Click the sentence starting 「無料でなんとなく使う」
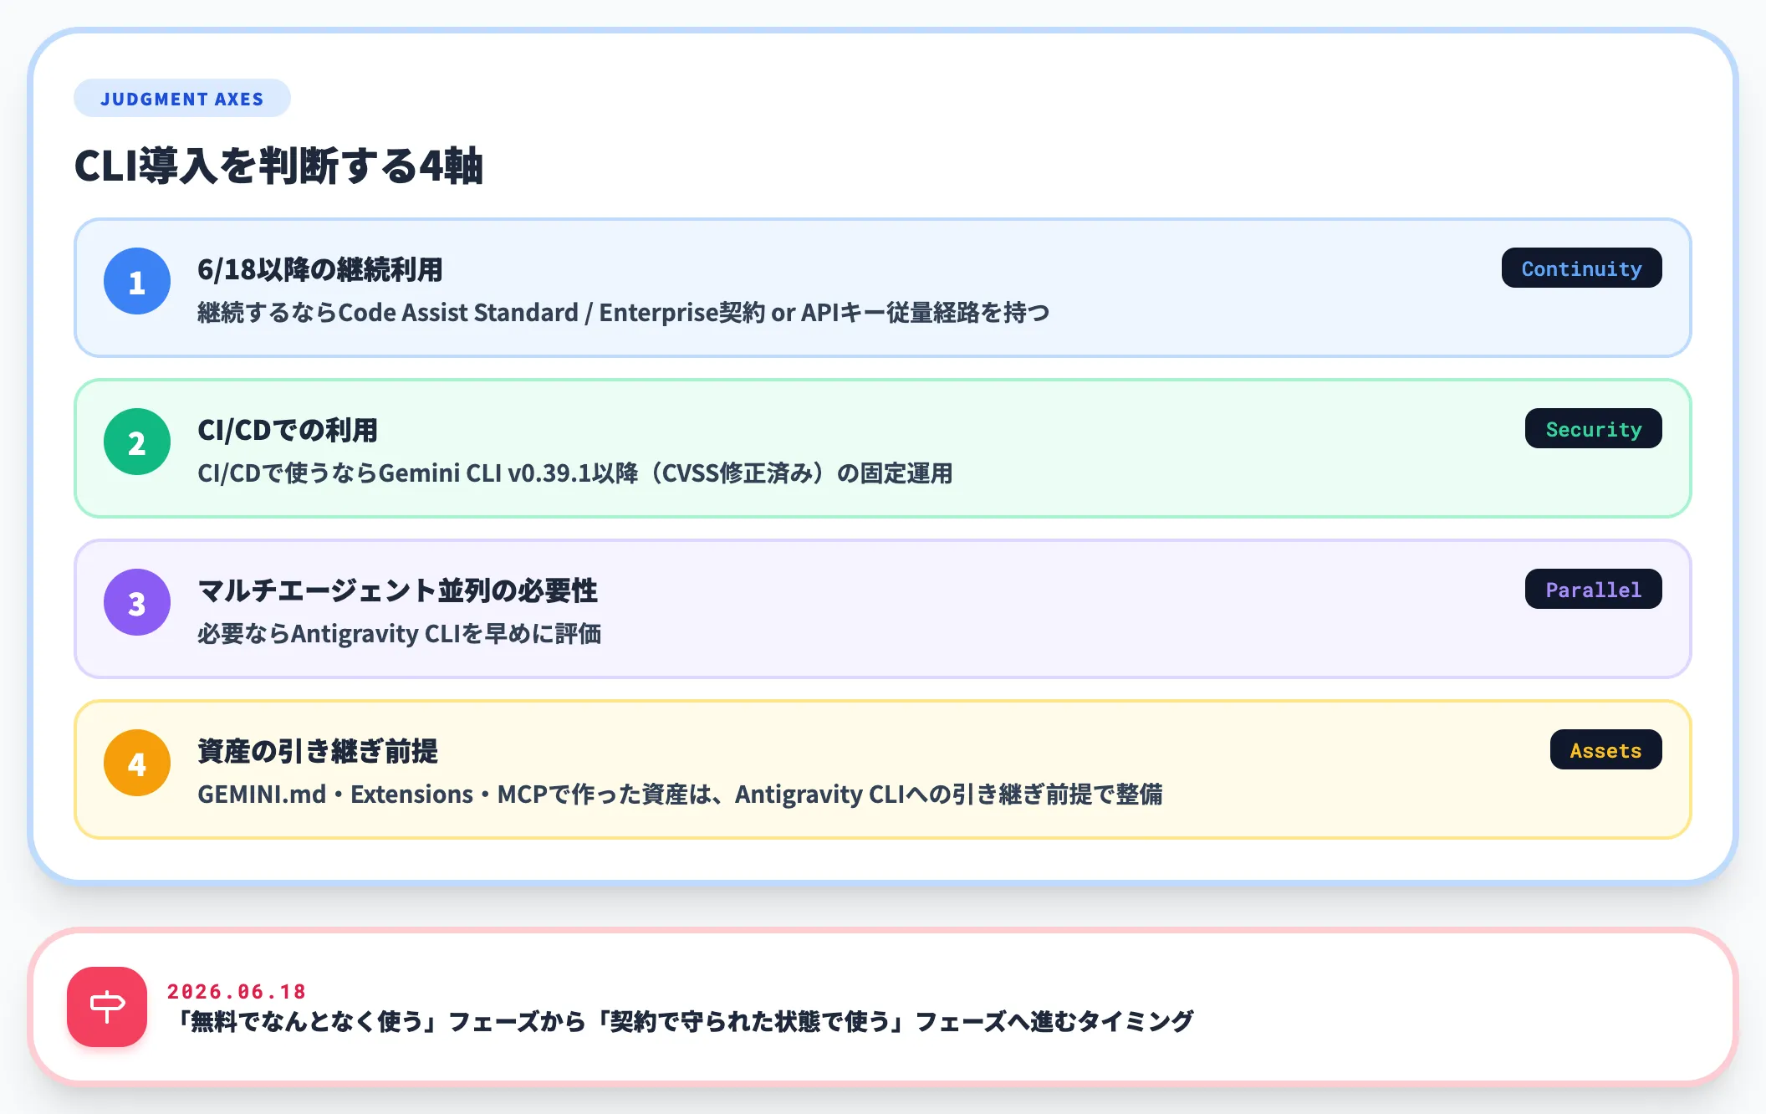Viewport: 1766px width, 1114px height. point(681,1021)
